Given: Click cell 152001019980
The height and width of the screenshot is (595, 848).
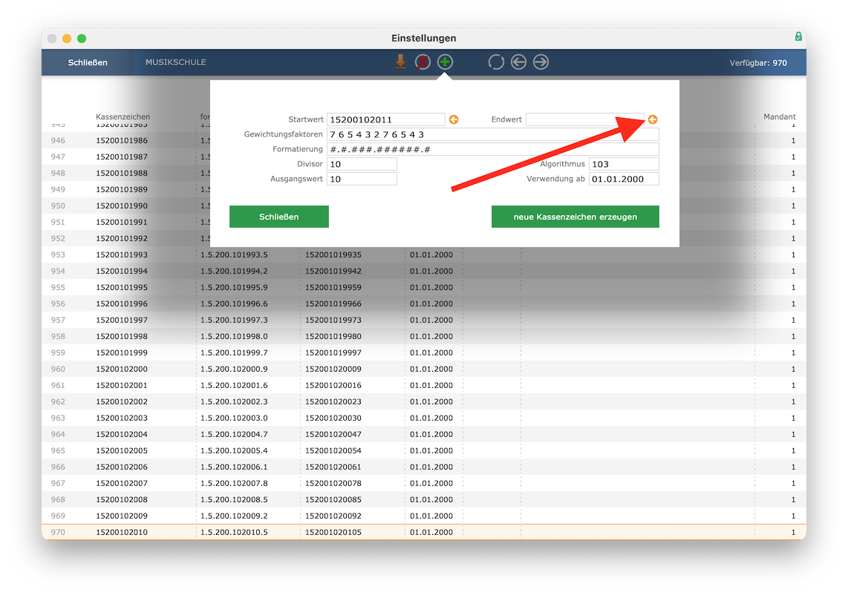Looking at the screenshot, I should pos(333,337).
